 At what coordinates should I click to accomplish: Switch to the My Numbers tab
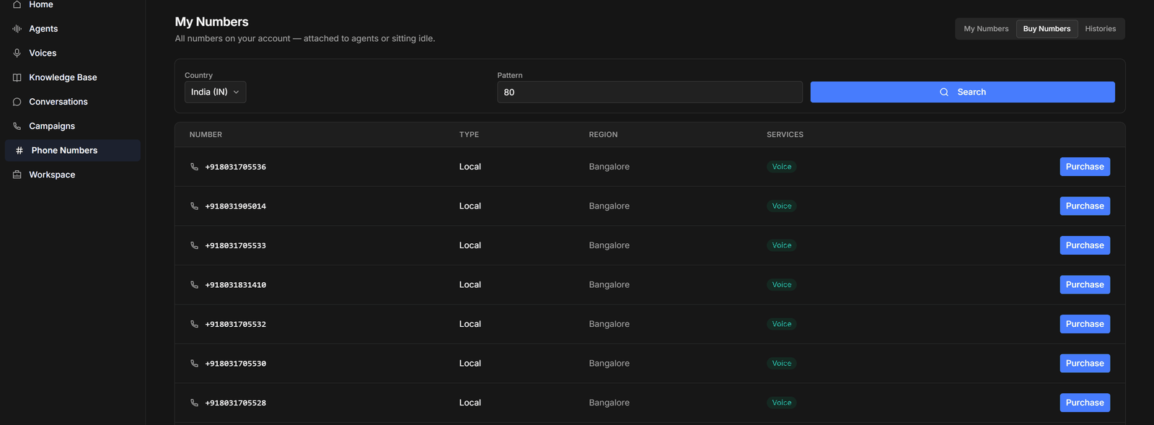point(986,29)
